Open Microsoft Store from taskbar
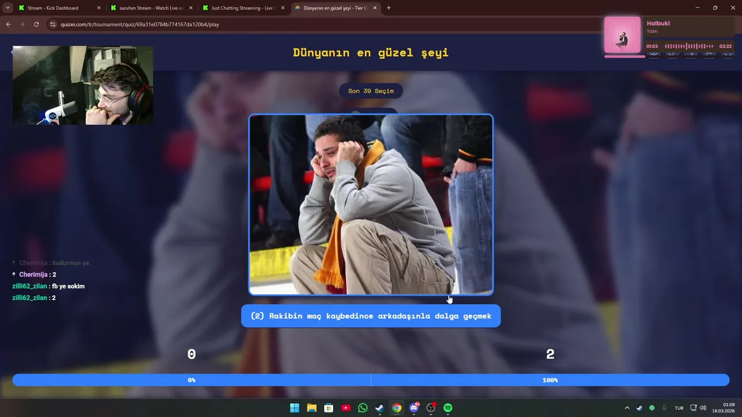742x417 pixels. (329, 408)
